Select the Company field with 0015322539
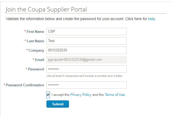This screenshot has width=171, height=116. tap(87, 50)
